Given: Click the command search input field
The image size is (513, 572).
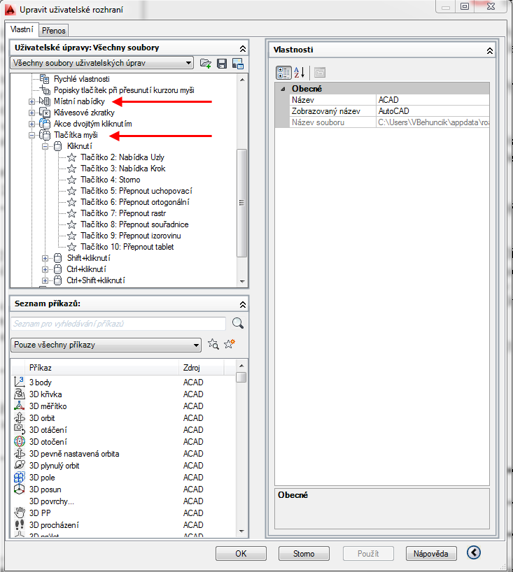Looking at the screenshot, I should tap(118, 324).
